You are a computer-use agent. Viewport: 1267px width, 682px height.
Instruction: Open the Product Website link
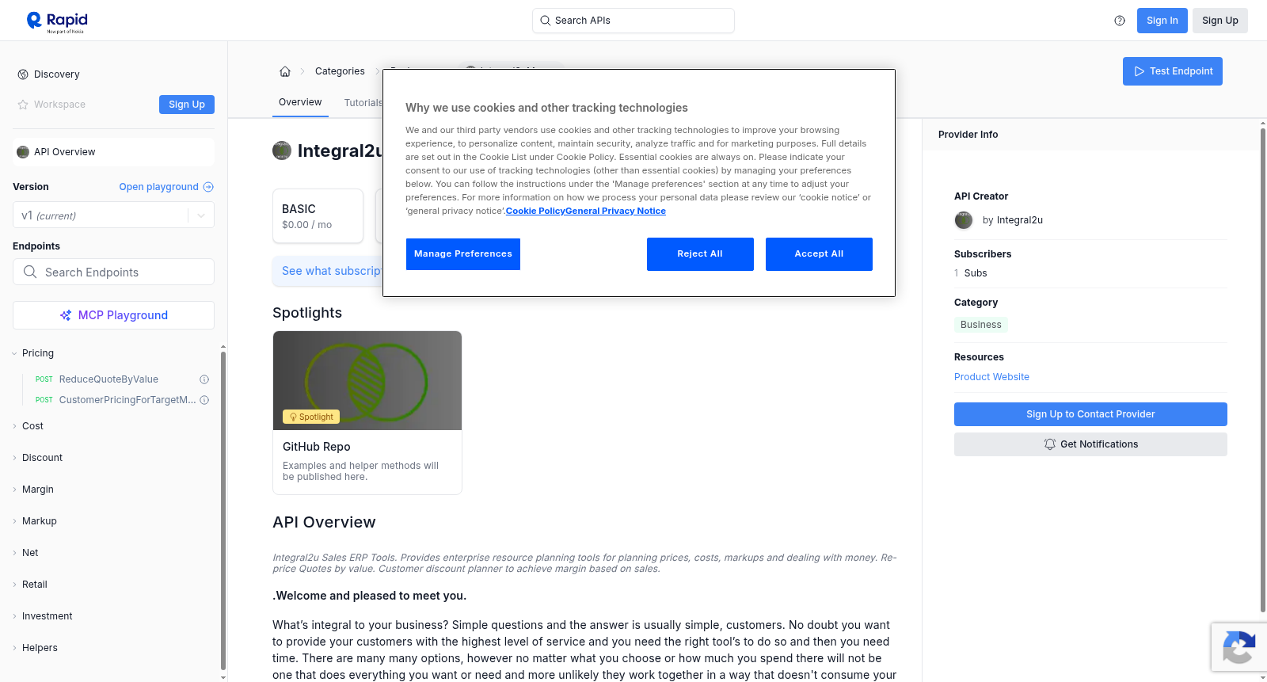pyautogui.click(x=991, y=377)
